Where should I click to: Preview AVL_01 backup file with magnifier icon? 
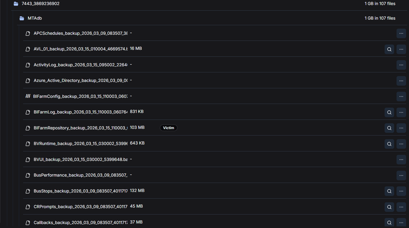click(x=389, y=49)
